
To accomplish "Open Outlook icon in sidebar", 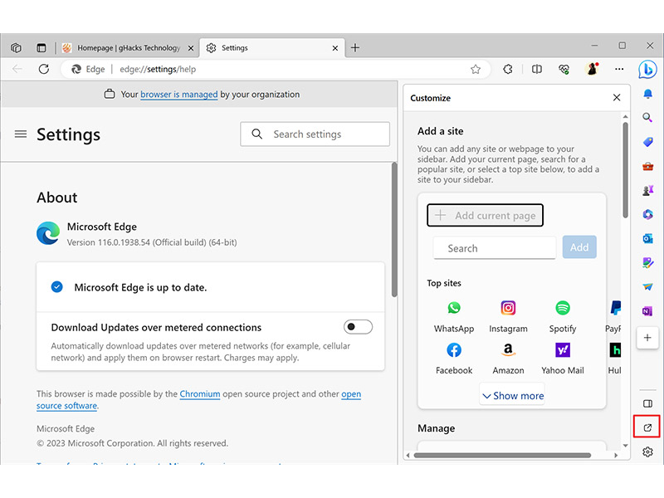I will click(x=647, y=238).
